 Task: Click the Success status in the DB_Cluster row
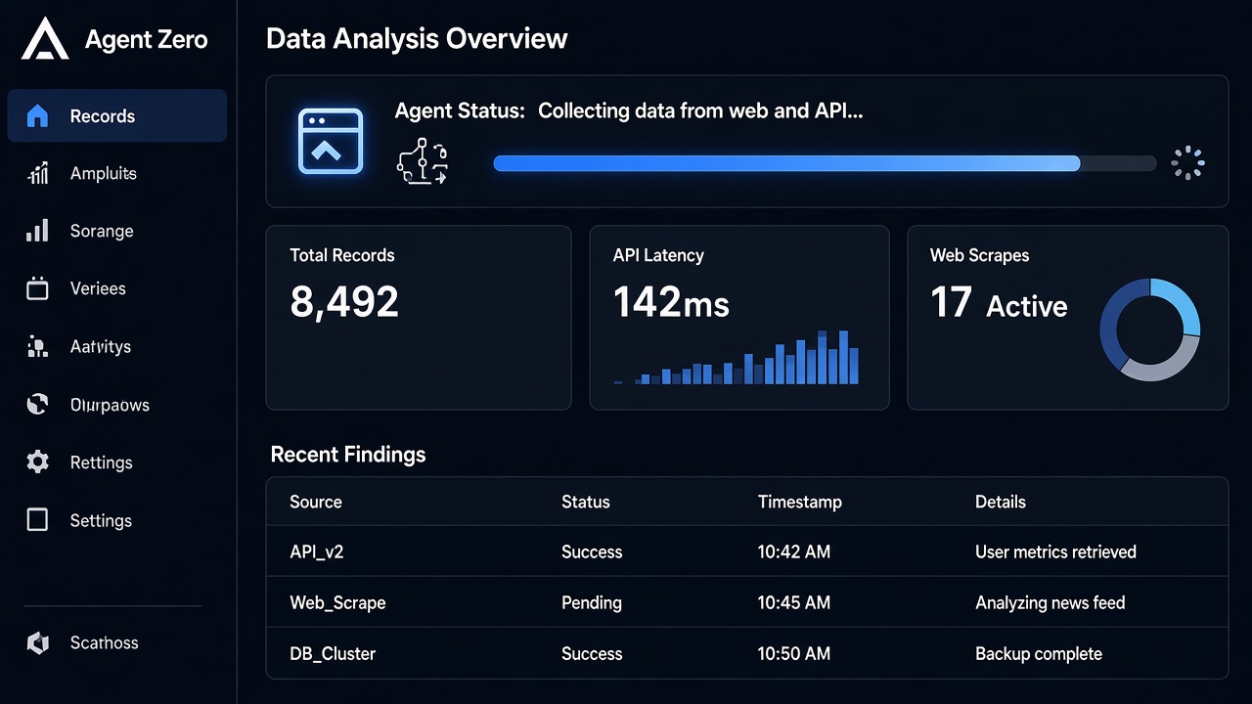tap(592, 653)
